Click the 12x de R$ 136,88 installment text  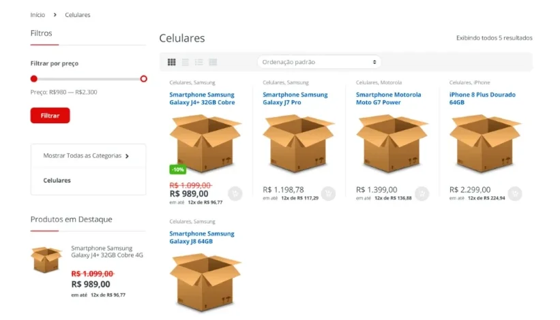pos(393,198)
